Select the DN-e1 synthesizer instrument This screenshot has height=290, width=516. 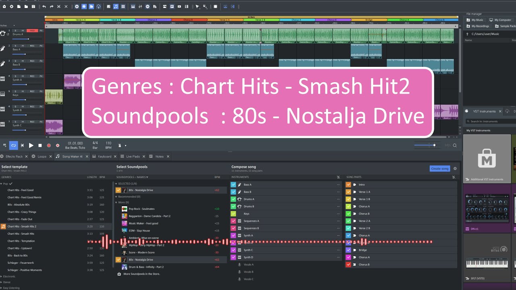[x=487, y=208]
